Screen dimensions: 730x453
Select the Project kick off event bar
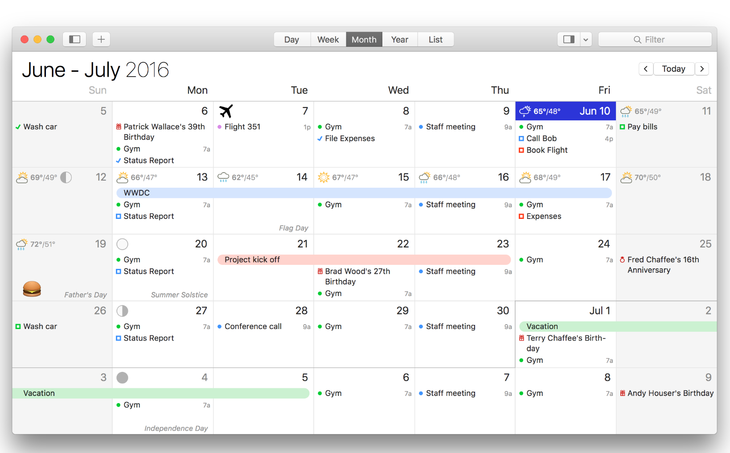pyautogui.click(x=364, y=259)
